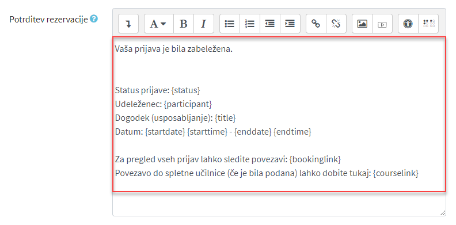Outdent the selected text
The image size is (456, 225).
[x=270, y=24]
